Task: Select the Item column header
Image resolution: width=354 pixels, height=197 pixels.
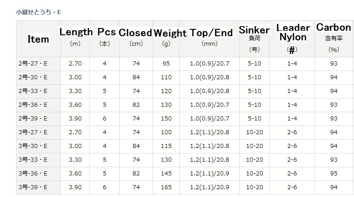Action: (x=39, y=39)
